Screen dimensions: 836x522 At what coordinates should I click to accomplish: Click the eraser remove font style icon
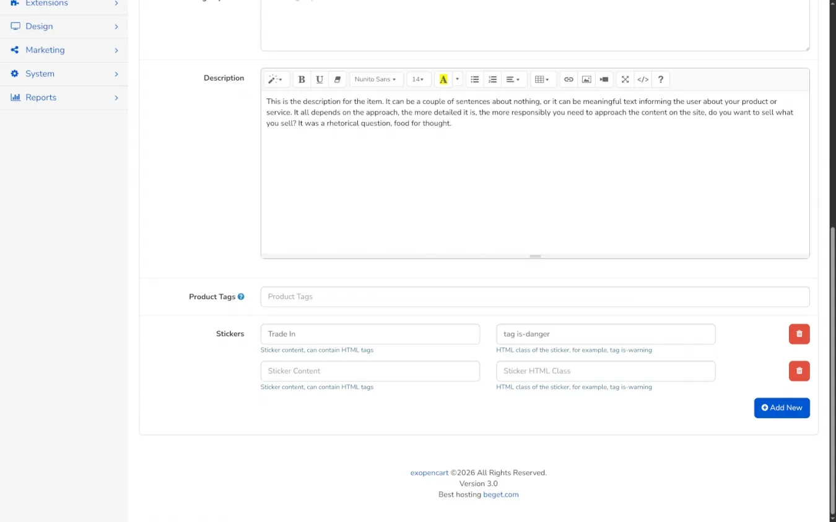337,79
